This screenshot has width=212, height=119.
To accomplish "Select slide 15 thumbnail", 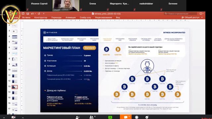I will (x=15, y=98).
